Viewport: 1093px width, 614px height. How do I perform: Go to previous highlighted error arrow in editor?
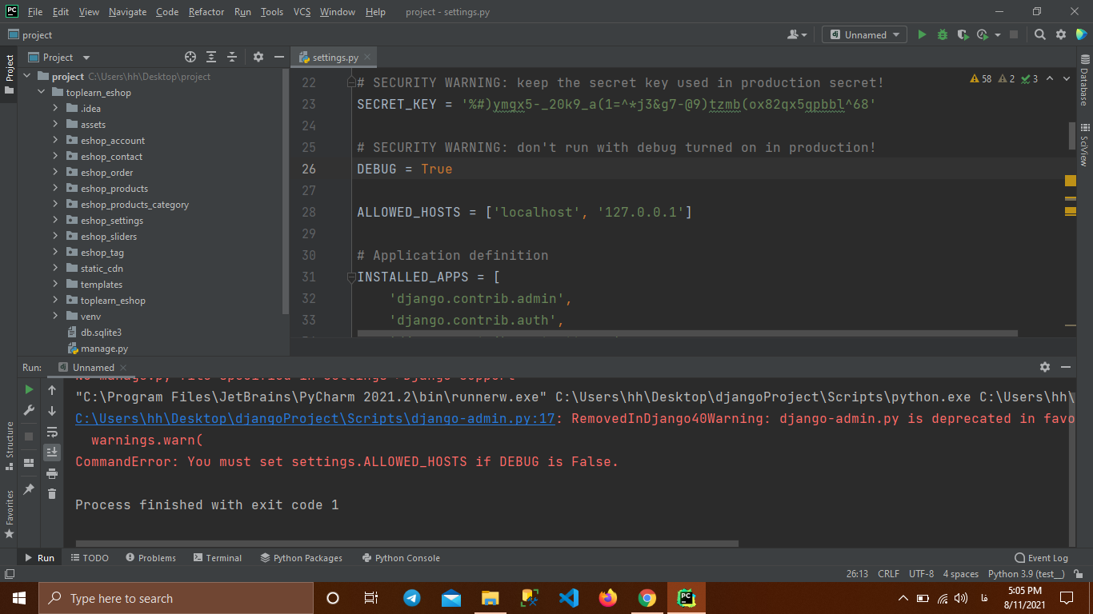(1049, 78)
